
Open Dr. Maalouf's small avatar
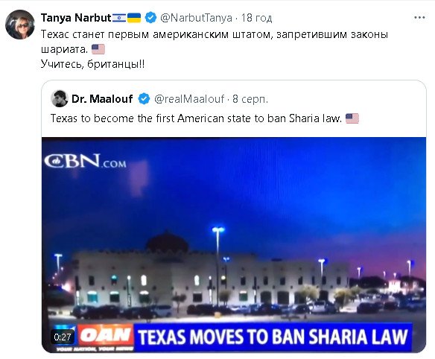pos(60,98)
